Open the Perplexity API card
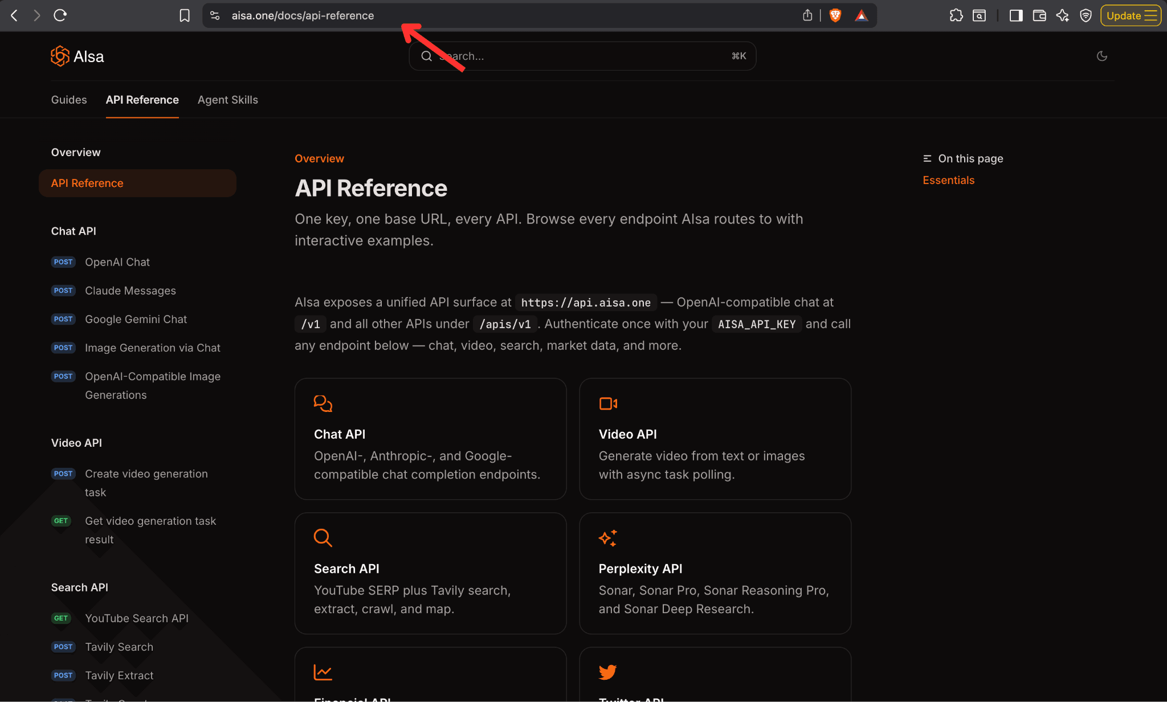This screenshot has width=1167, height=702. [715, 573]
